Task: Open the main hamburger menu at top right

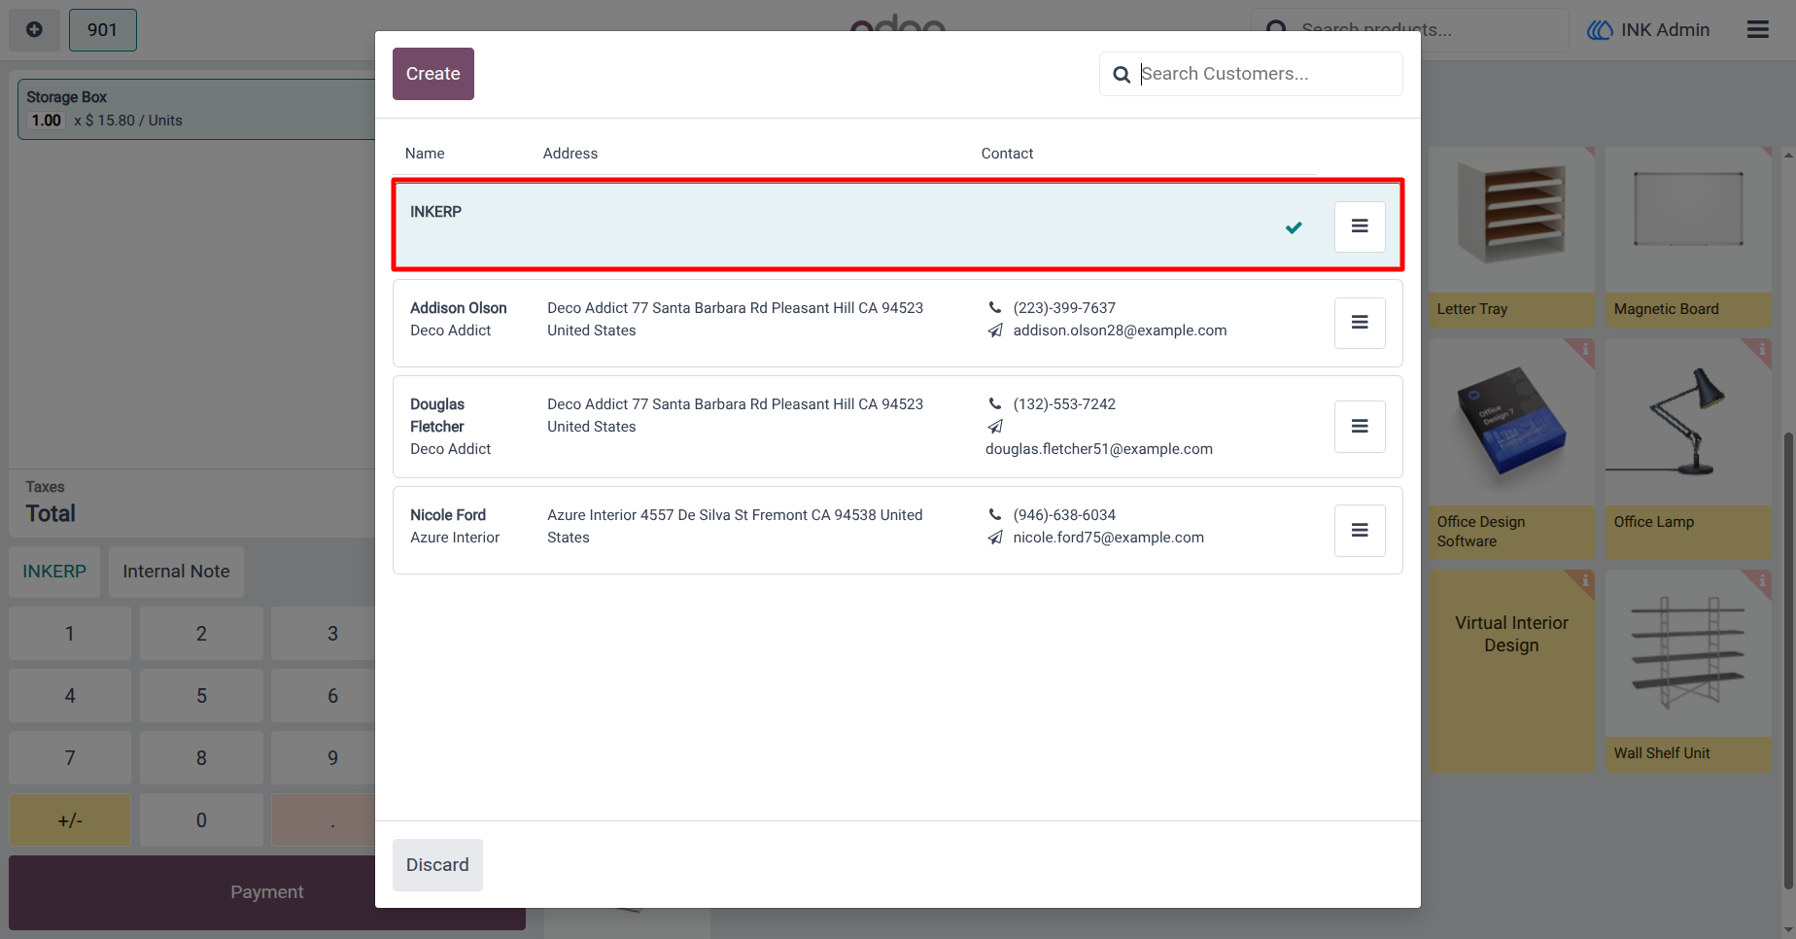Action: pyautogui.click(x=1758, y=30)
